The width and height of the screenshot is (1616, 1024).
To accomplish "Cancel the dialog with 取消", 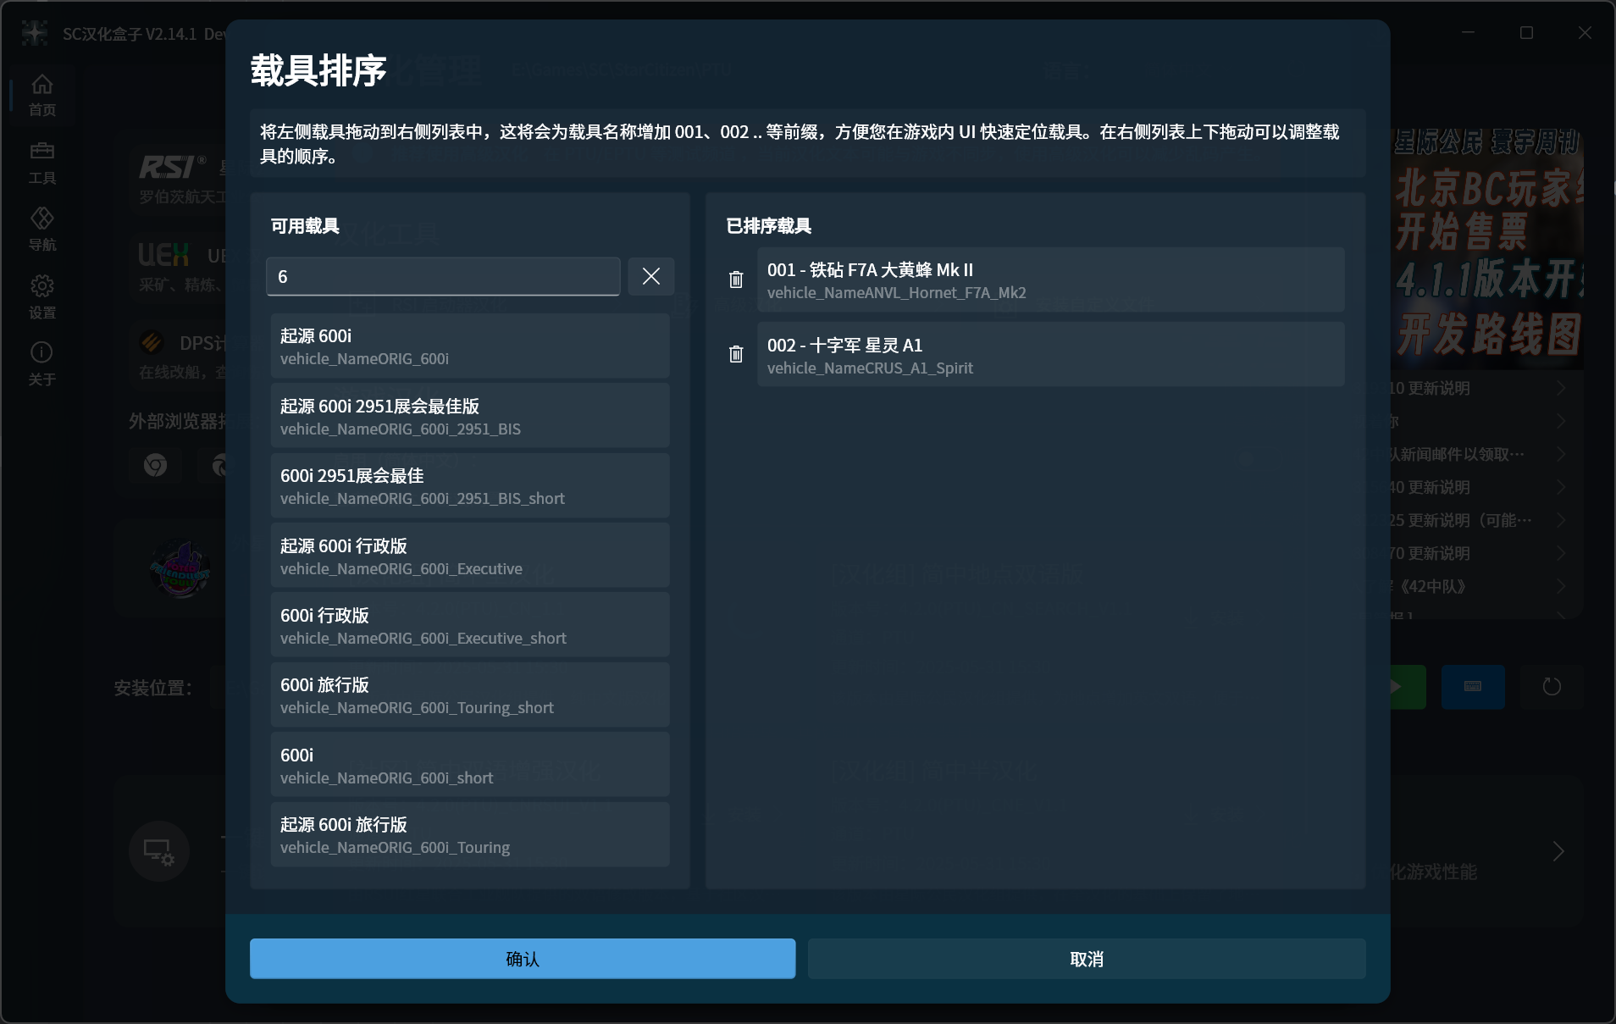I will 1087,959.
